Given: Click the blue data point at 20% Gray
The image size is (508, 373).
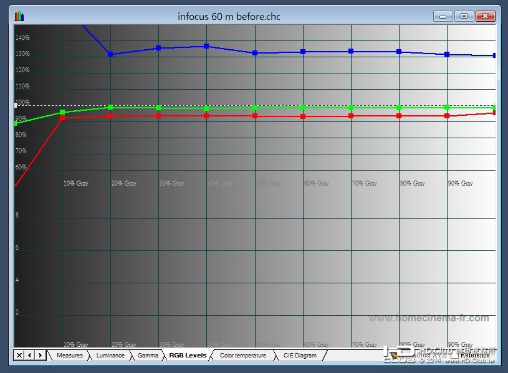Looking at the screenshot, I should tap(110, 54).
